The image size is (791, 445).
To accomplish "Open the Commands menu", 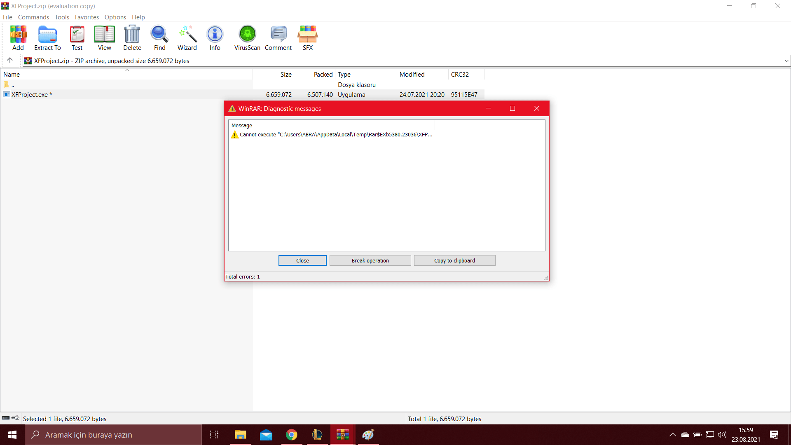I will [33, 17].
